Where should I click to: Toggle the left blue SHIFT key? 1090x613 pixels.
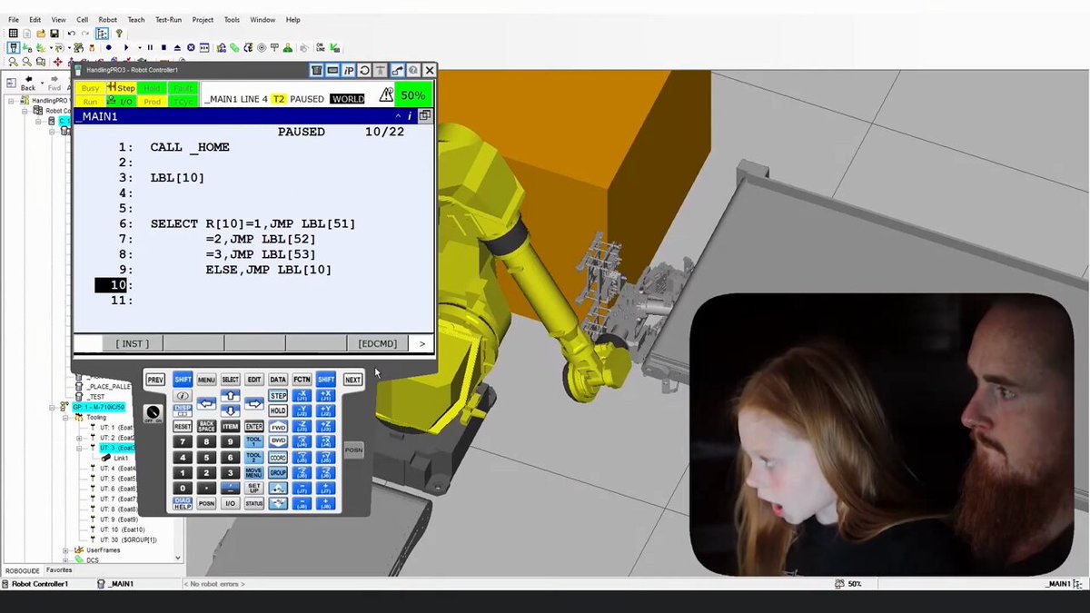(x=183, y=380)
